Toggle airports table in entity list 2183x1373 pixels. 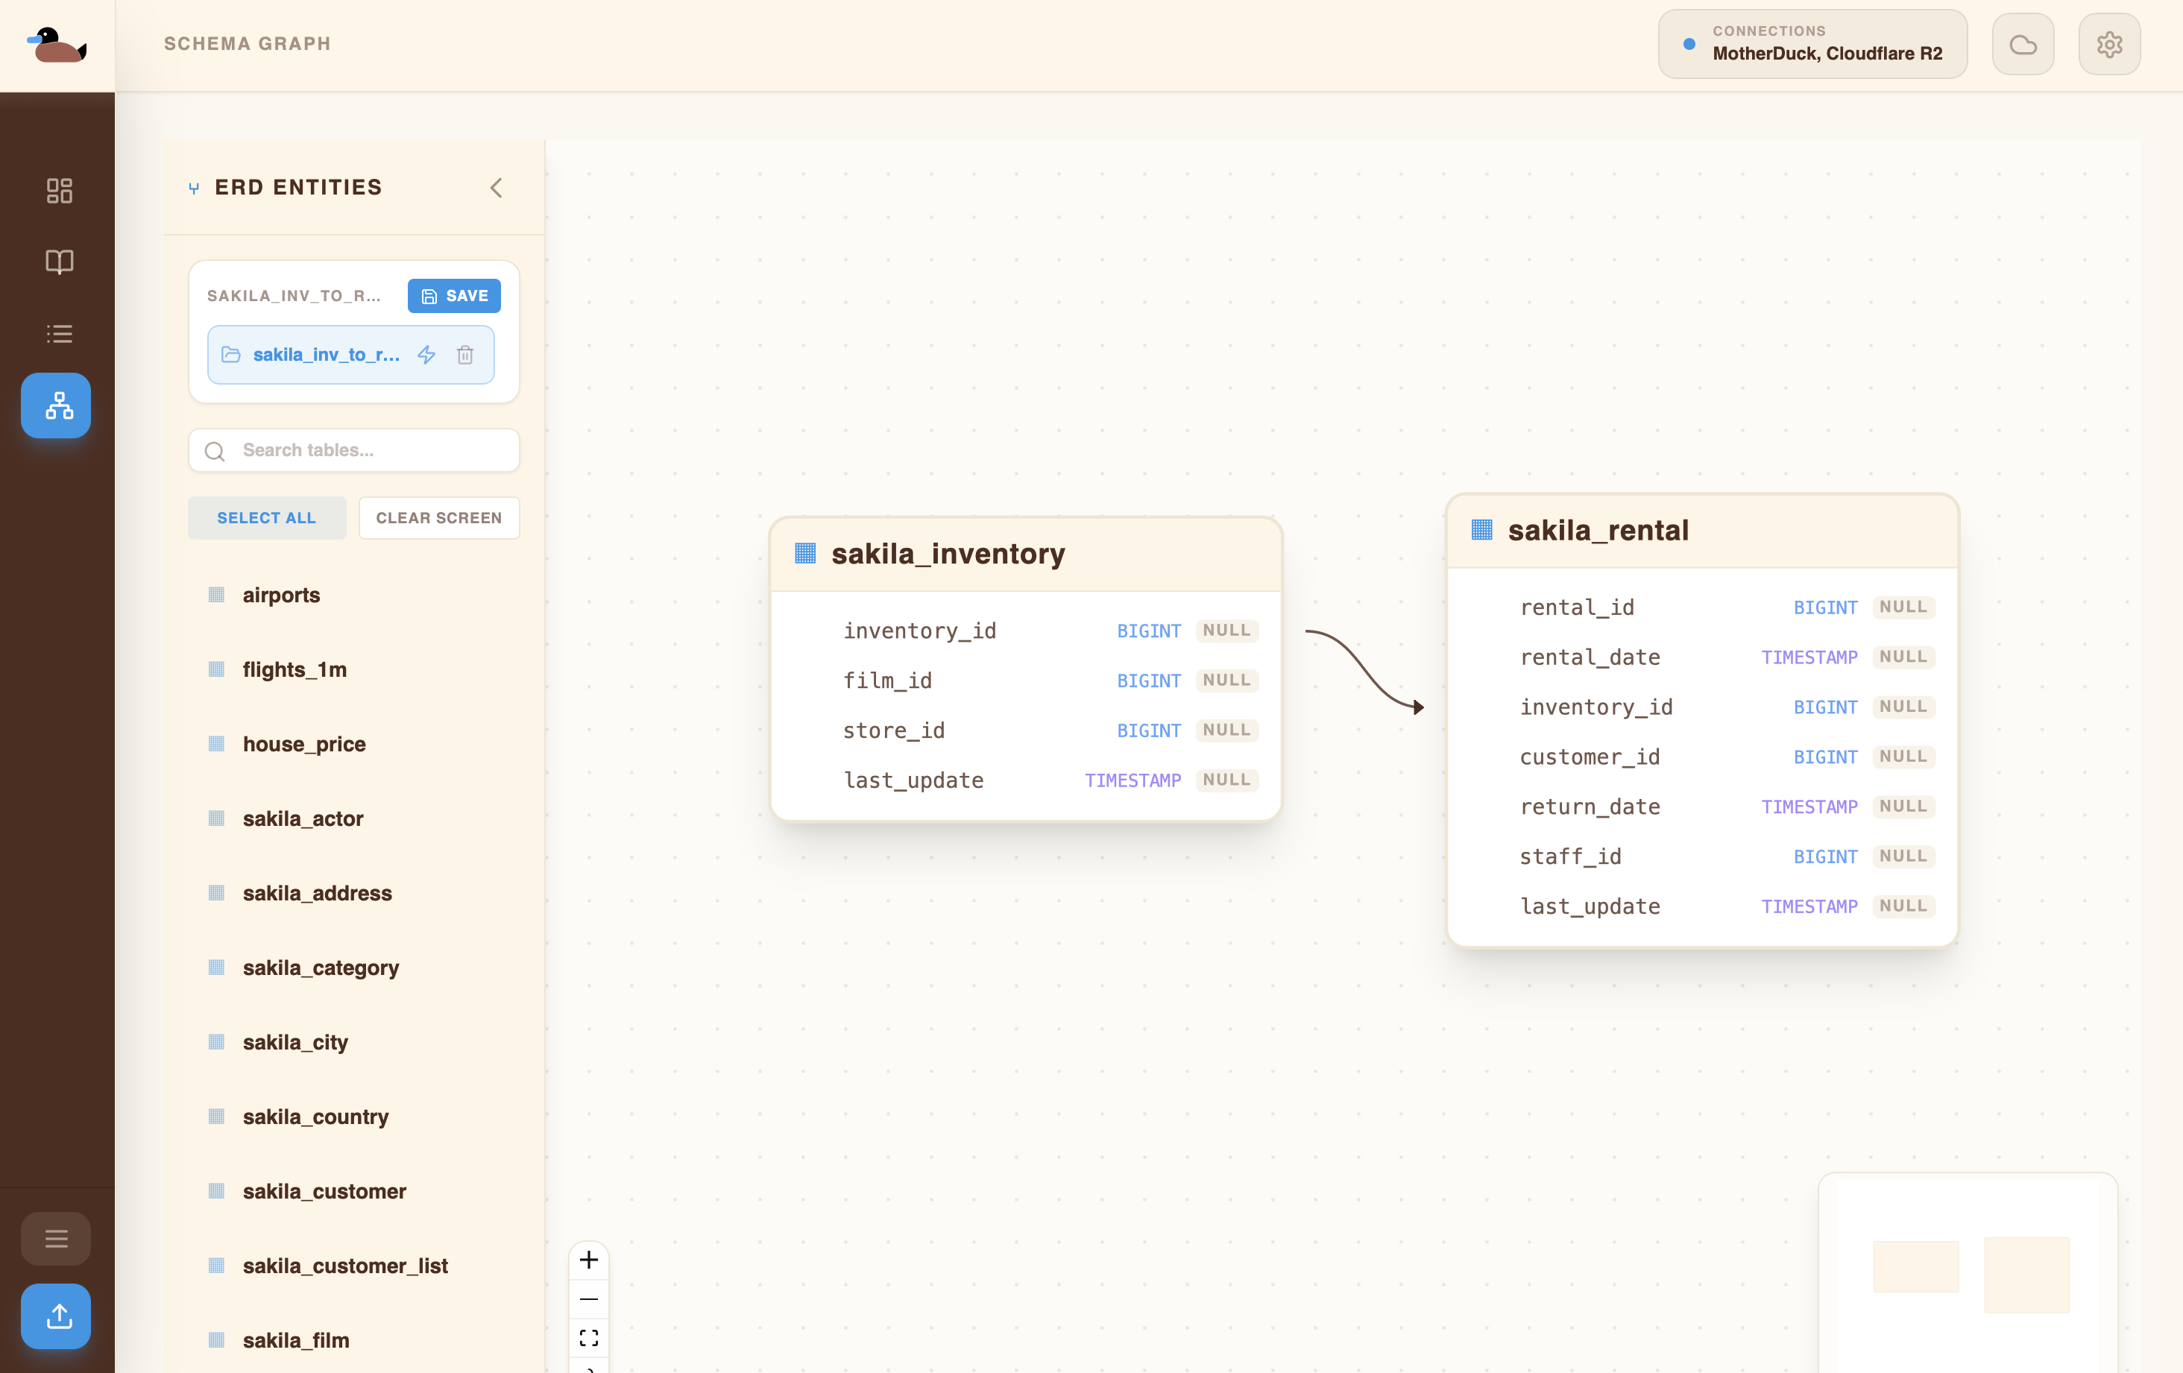tap(281, 595)
